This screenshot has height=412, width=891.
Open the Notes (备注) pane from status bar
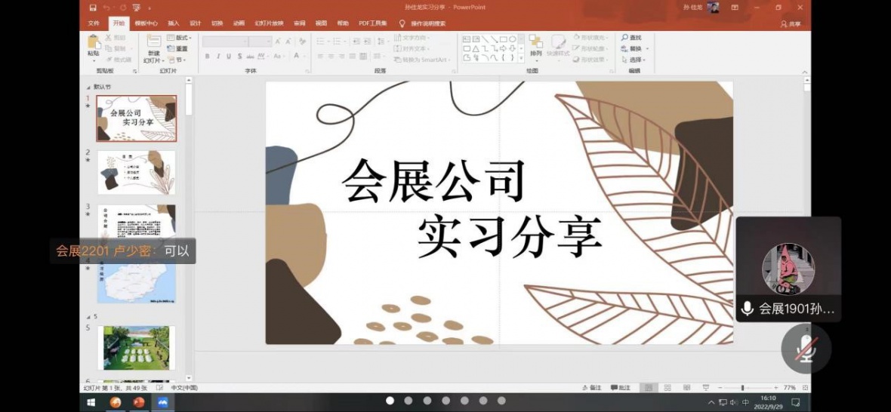592,388
